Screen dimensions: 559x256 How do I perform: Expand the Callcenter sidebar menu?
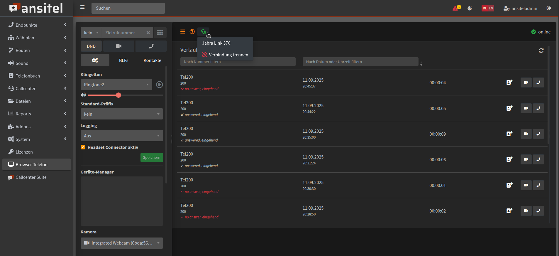[37, 89]
